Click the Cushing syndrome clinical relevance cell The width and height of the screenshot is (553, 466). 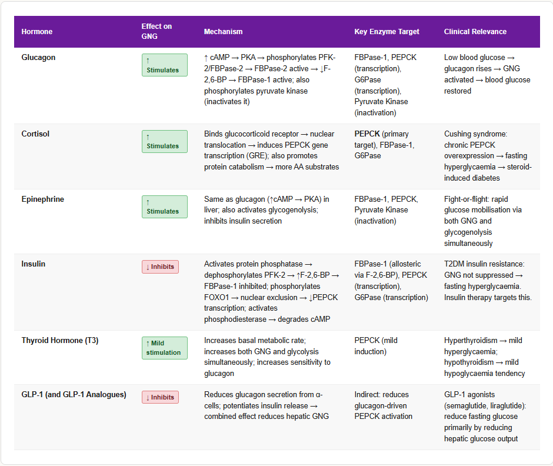[488, 156]
